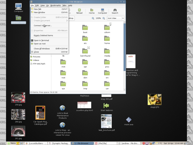Click the Search binoculars icon
Screen dimensions: 193x145
(x=115, y=11)
